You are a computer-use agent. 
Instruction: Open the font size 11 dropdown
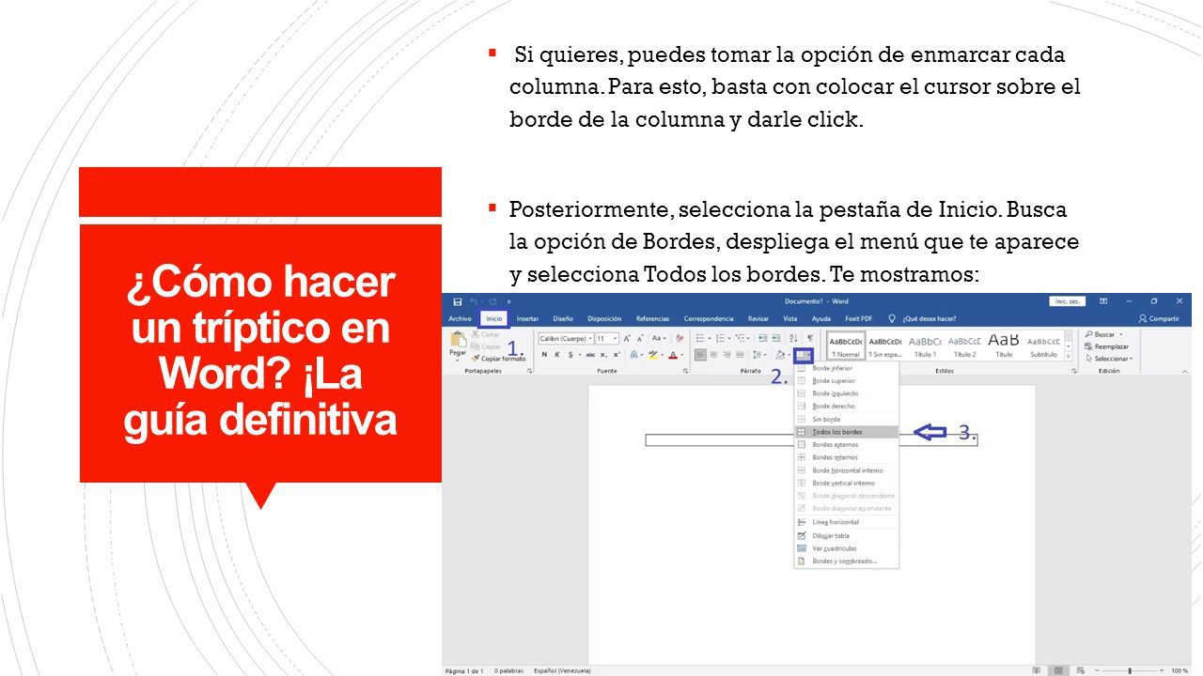tap(615, 339)
